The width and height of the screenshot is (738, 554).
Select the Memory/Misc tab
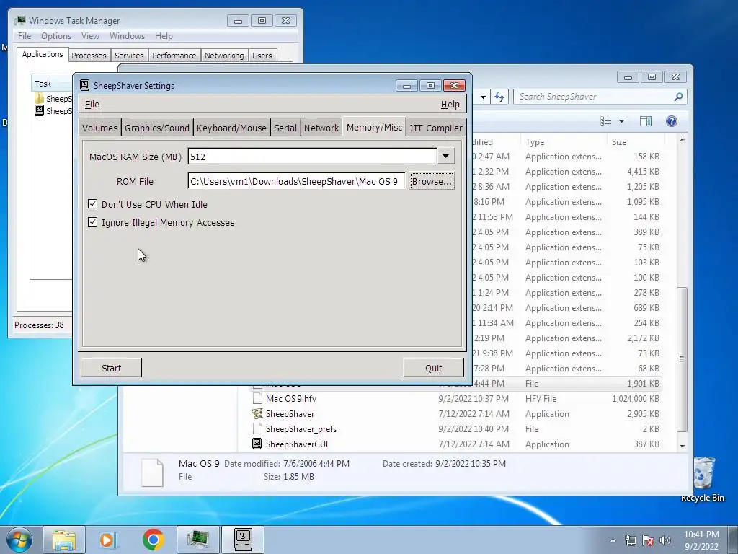pos(374,127)
